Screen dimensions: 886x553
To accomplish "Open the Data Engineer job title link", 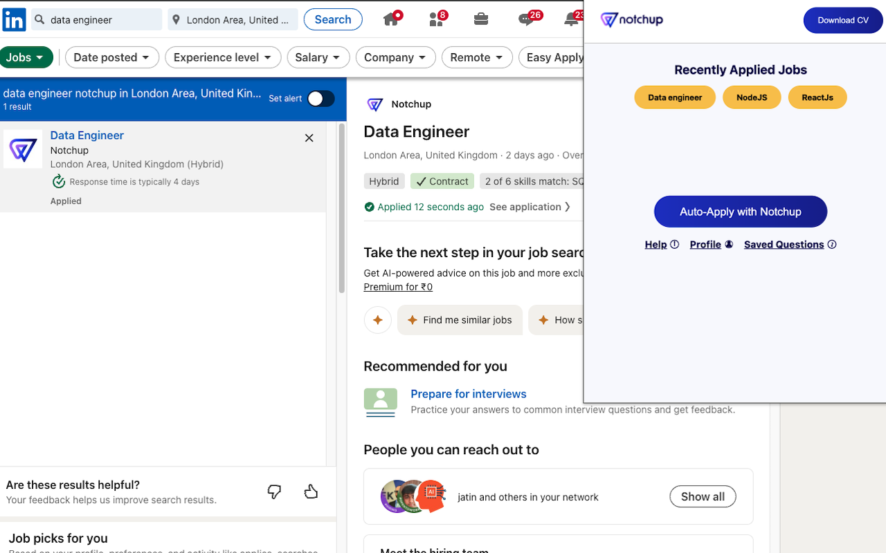I will click(x=87, y=135).
